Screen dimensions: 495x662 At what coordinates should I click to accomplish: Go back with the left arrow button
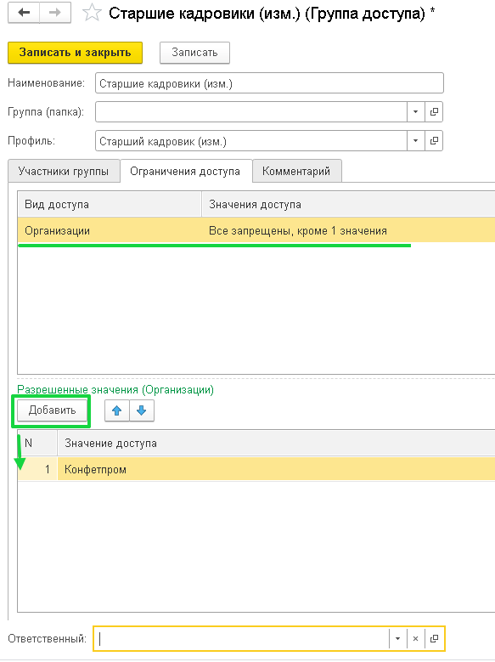point(24,13)
